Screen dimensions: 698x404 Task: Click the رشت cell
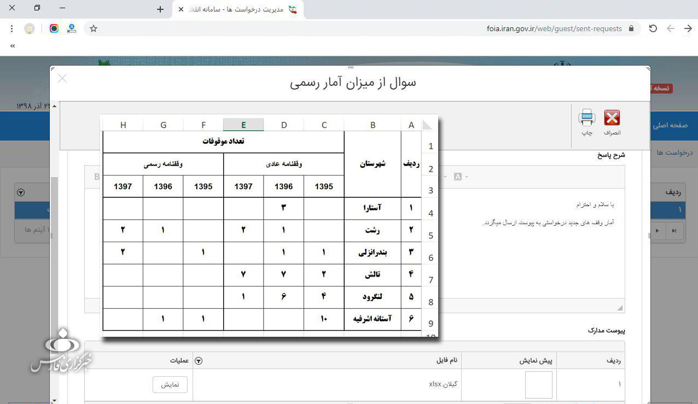tap(373, 230)
